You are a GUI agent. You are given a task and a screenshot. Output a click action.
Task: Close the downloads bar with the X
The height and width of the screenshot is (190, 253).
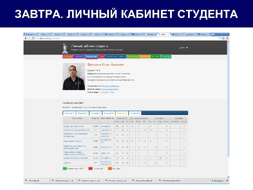tap(227, 181)
